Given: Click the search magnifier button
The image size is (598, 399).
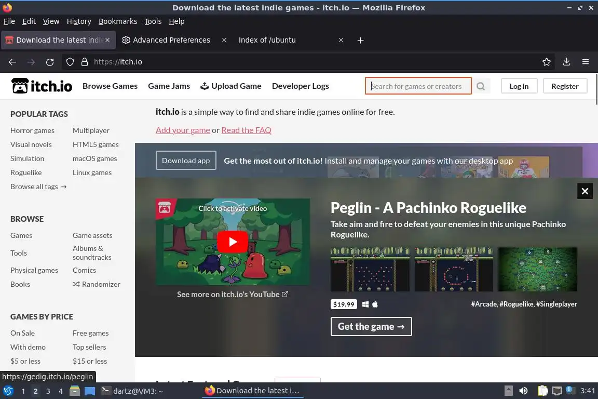Looking at the screenshot, I should click(x=481, y=86).
